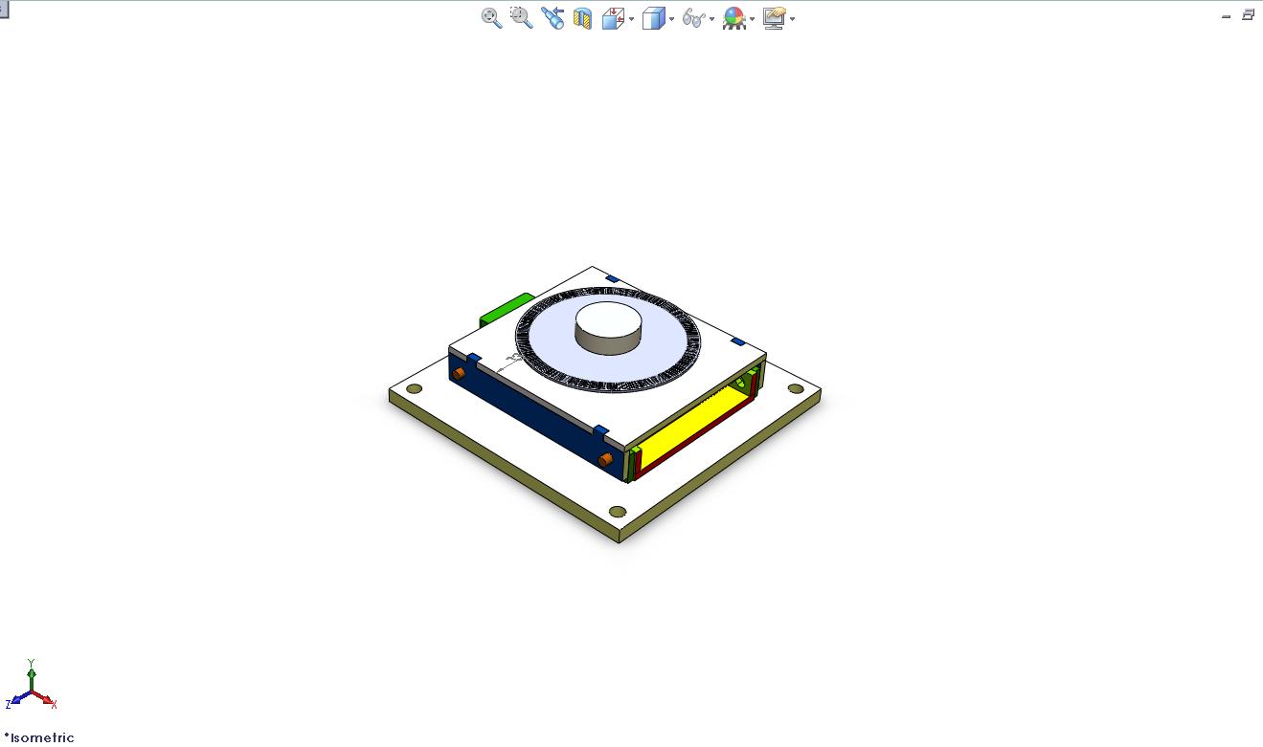Click the View Settings monitor icon
1263x747 pixels.
coord(774,18)
